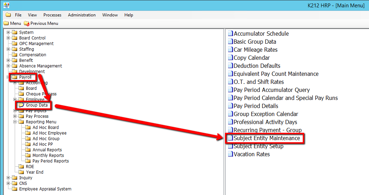Click the Group Data open folder icon
Screen dimensions: 369x195
point(22,105)
